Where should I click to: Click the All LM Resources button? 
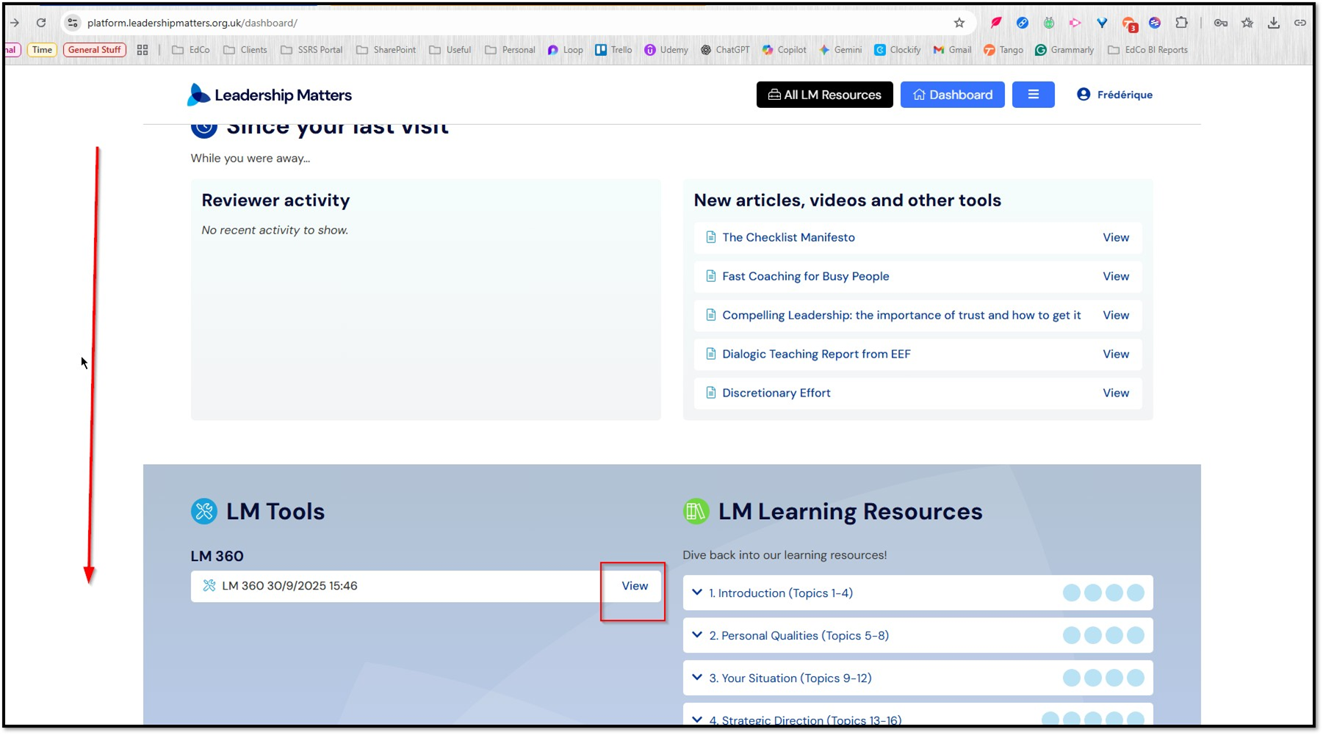click(824, 95)
